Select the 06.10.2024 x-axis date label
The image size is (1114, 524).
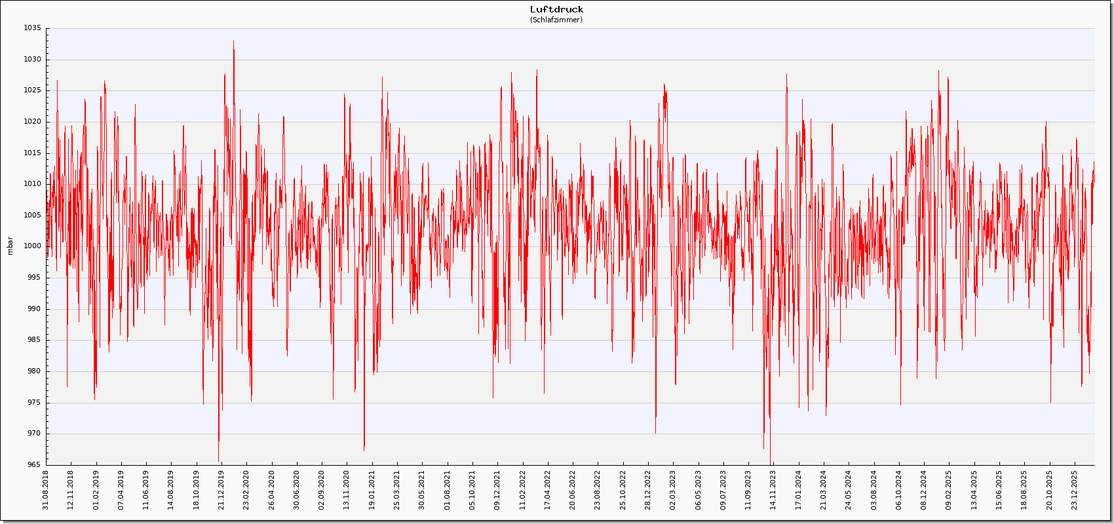pos(899,489)
